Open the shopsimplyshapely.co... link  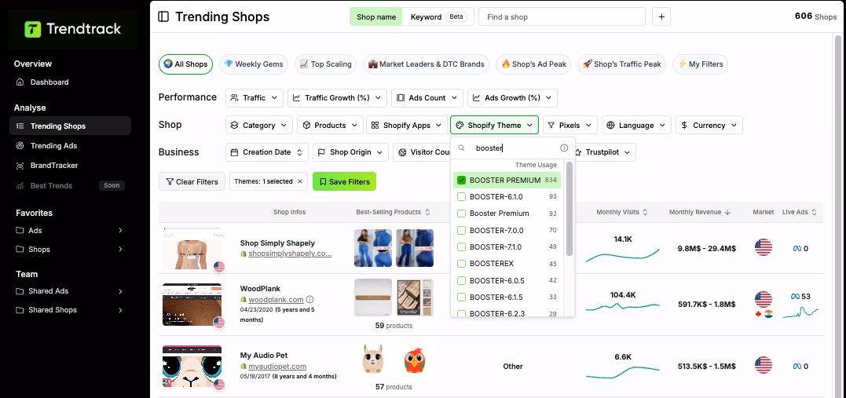click(291, 254)
